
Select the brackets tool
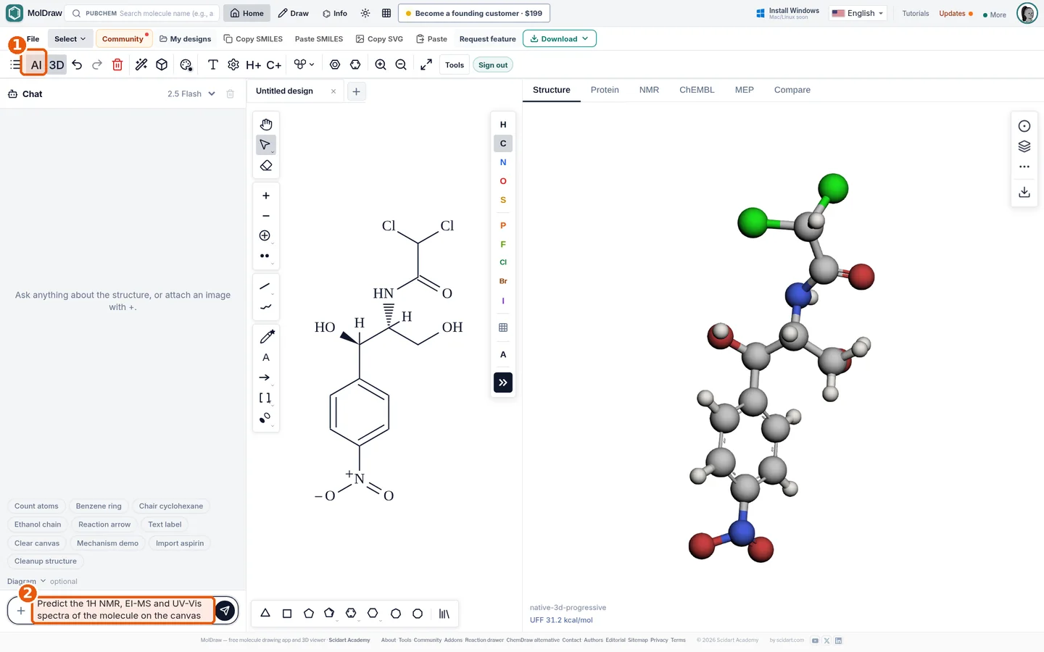(265, 398)
